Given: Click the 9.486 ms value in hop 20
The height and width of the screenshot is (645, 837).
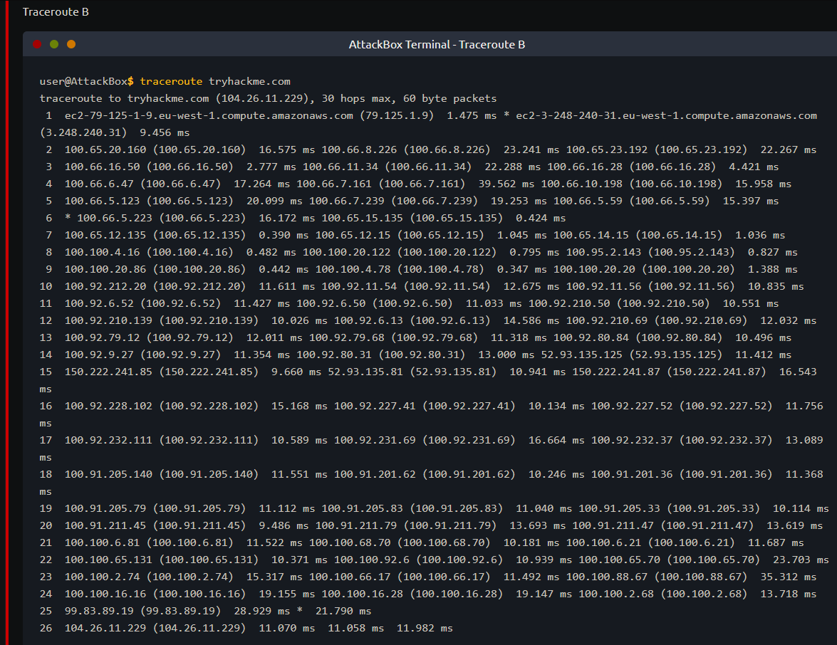Looking at the screenshot, I should (x=284, y=525).
